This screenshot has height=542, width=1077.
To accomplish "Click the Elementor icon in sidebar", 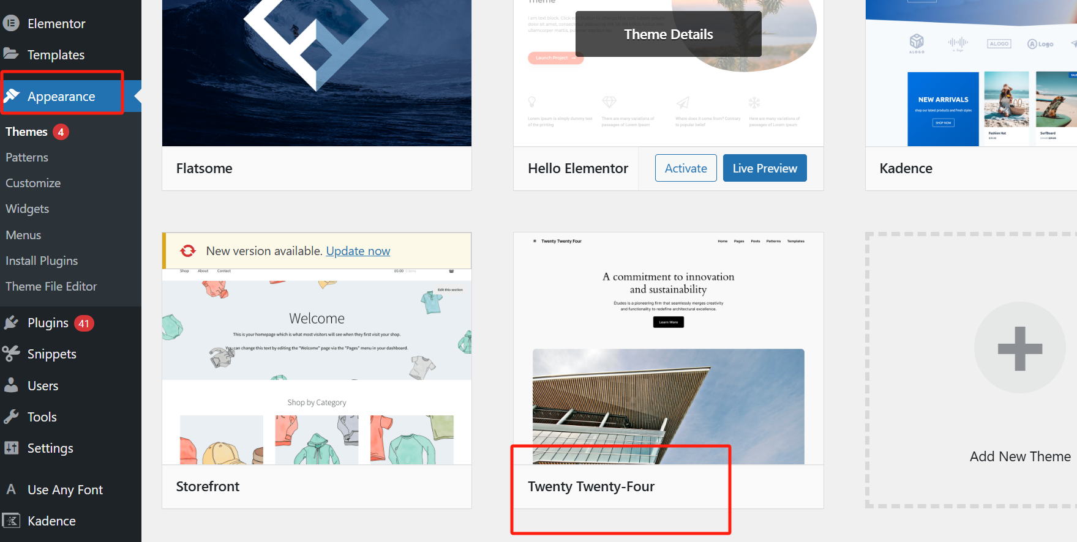I will 11,23.
